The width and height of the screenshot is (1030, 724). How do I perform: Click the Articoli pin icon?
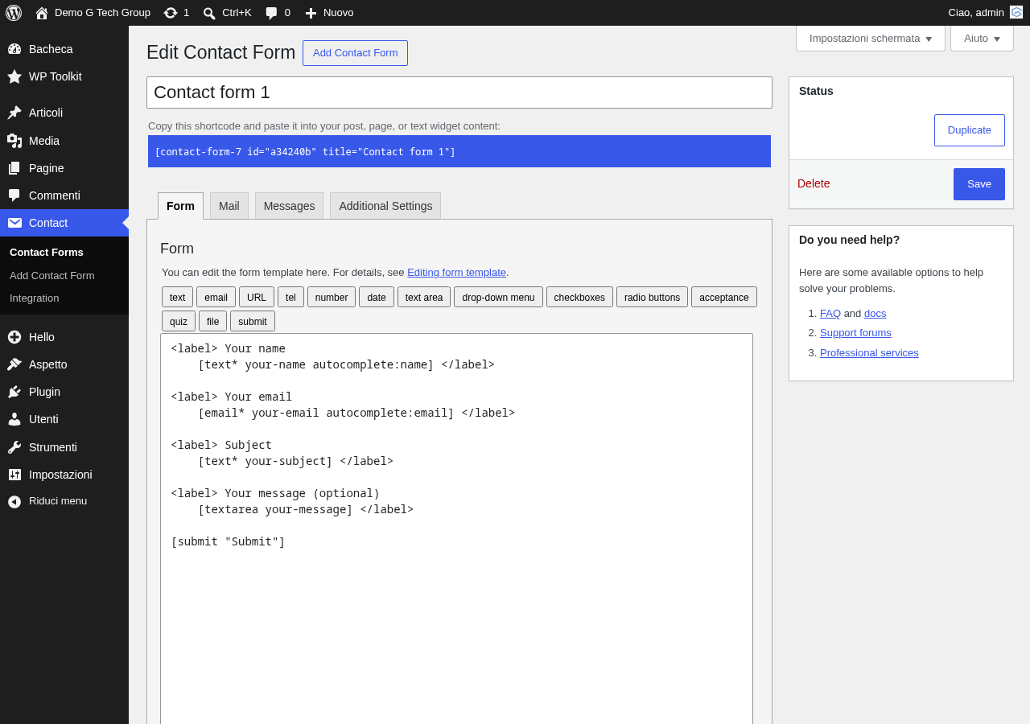14,113
